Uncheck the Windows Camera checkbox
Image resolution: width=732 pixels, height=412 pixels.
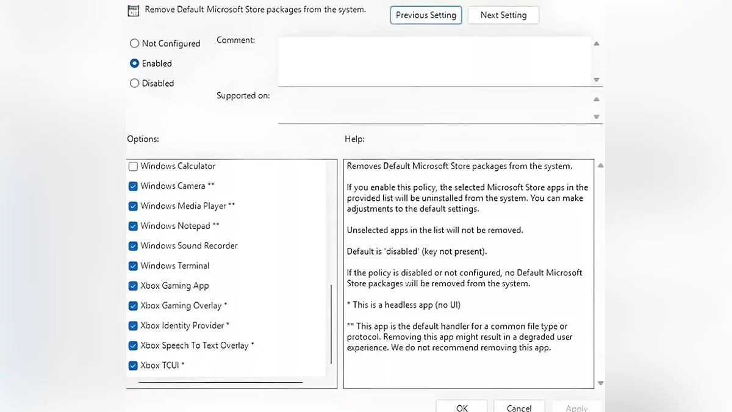coord(133,186)
